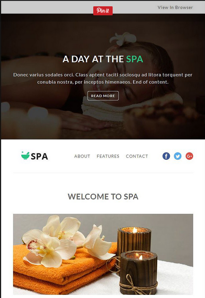
Task: Open the Twitter bird icon
Action: coord(178,156)
